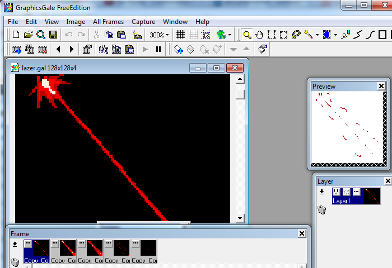Image resolution: width=392 pixels, height=268 pixels.
Task: Open layer properties in toolbar
Action: coord(262,49)
